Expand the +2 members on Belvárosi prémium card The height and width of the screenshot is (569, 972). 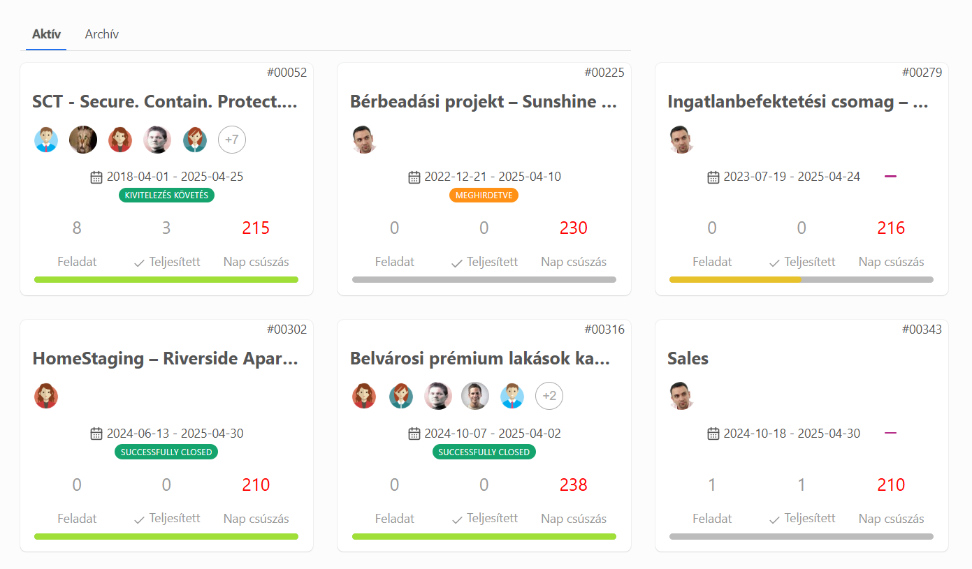[x=549, y=396]
